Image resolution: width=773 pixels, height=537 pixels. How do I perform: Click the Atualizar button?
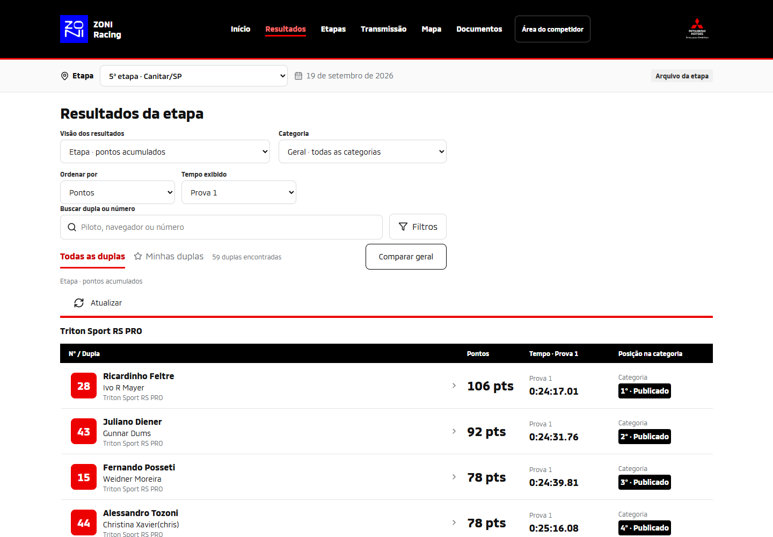pyautogui.click(x=98, y=303)
